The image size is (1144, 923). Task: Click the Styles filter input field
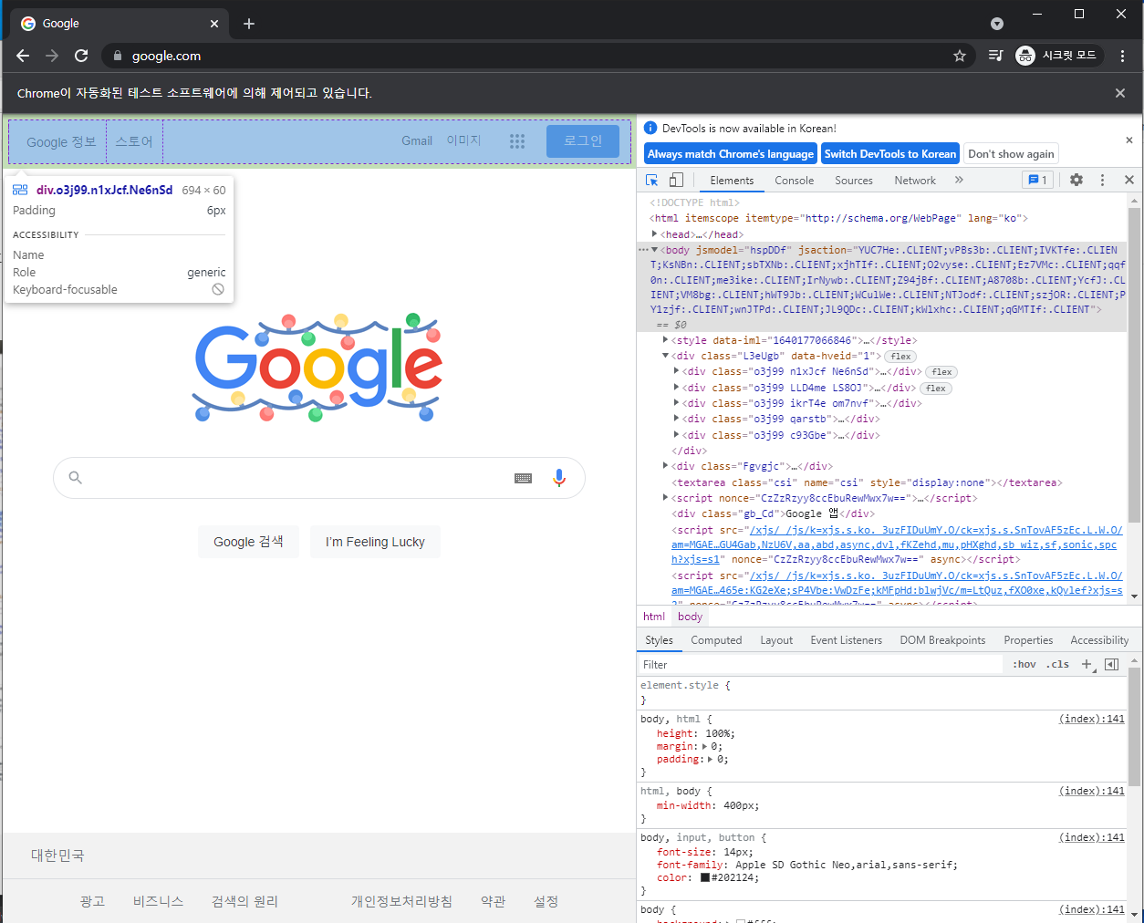(x=820, y=664)
